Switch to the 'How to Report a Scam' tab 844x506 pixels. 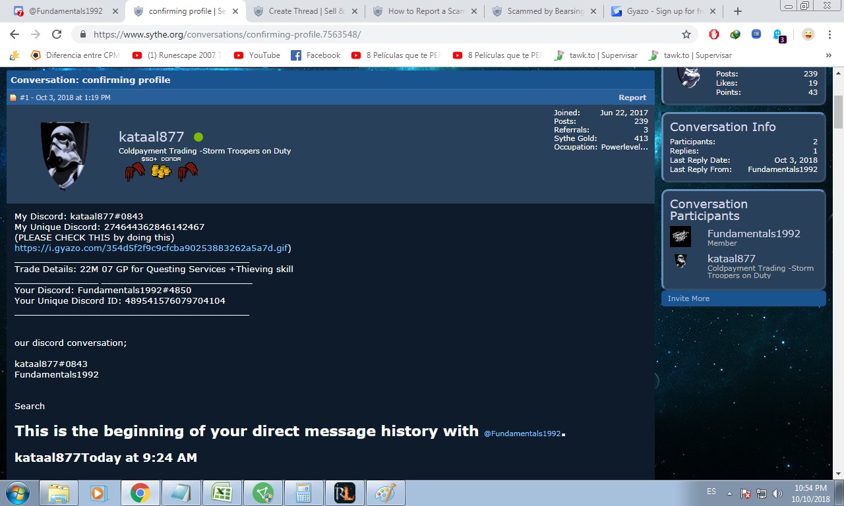[x=426, y=11]
